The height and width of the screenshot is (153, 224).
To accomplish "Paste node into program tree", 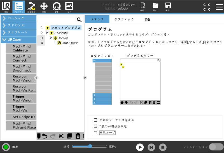I will [x=78, y=136].
